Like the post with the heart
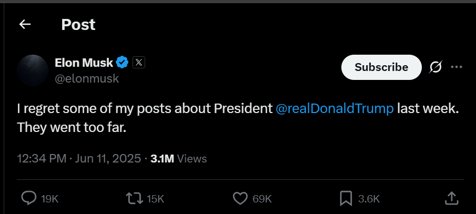Image resolution: width=476 pixels, height=214 pixels. (240, 198)
